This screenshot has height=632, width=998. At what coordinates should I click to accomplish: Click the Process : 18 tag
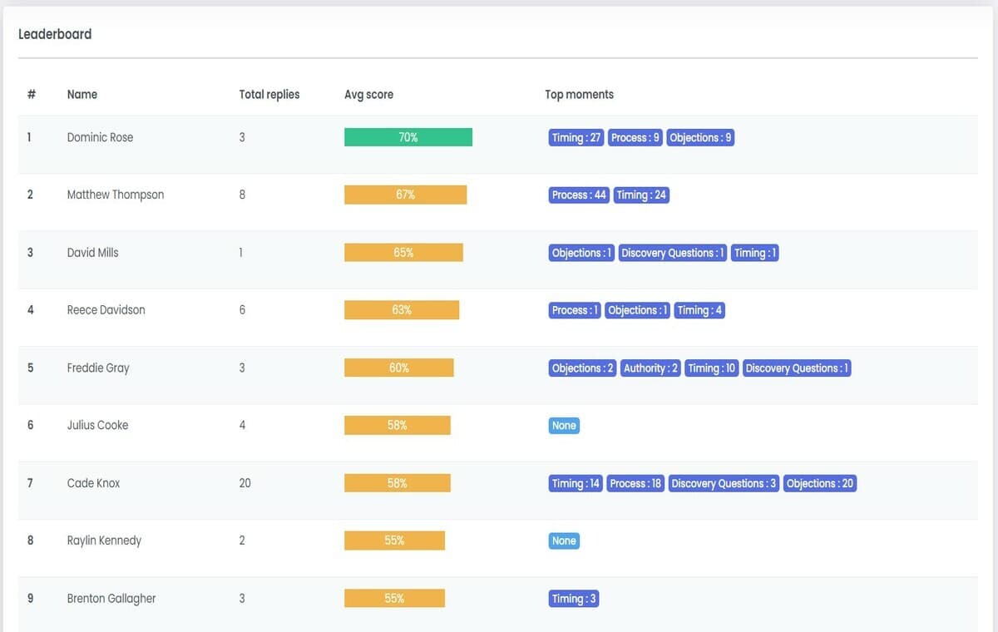pyautogui.click(x=635, y=483)
